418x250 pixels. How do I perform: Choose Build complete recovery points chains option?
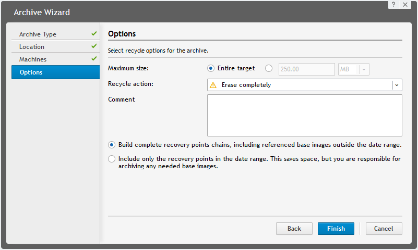pos(112,145)
